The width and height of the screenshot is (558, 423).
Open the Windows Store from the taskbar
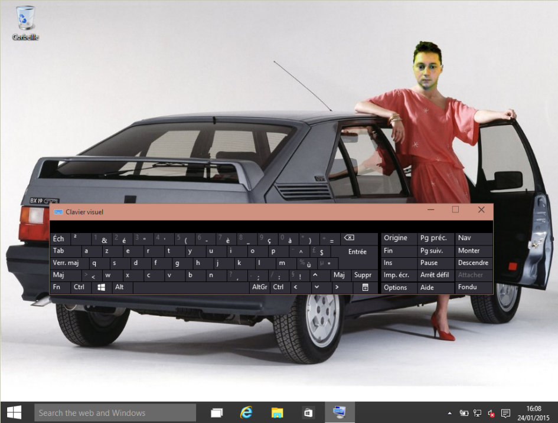[306, 413]
